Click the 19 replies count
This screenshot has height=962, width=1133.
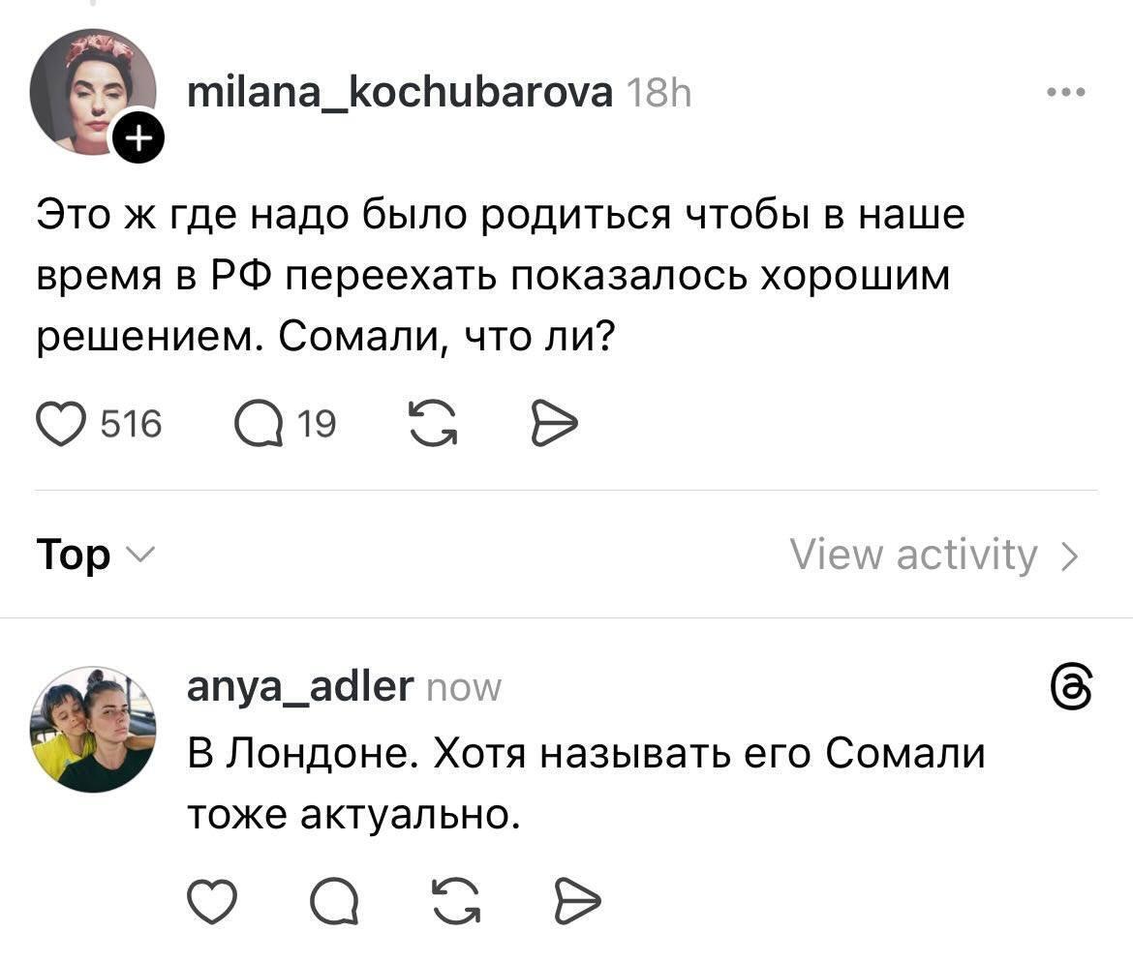318,424
